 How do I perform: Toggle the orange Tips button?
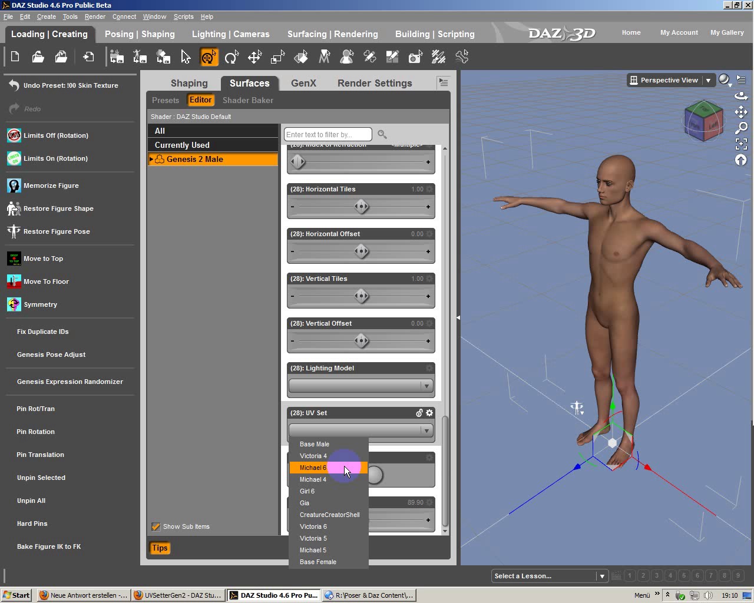[160, 548]
